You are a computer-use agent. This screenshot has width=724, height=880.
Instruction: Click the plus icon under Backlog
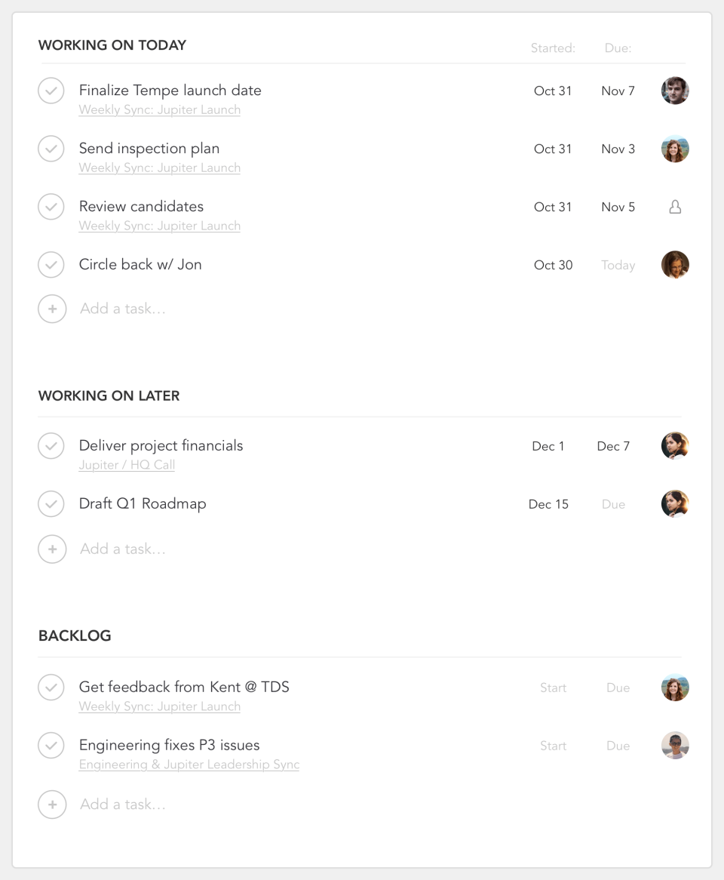point(52,805)
